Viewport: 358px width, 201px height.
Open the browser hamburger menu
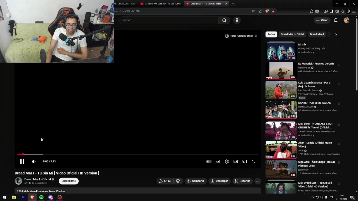tap(354, 11)
